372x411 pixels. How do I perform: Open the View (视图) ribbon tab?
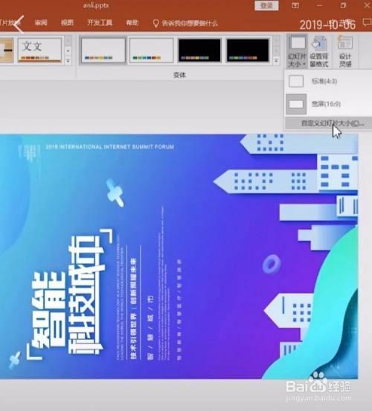click(x=67, y=23)
